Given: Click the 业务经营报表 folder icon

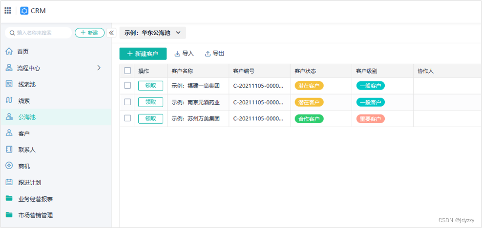Looking at the screenshot, I should [9, 199].
